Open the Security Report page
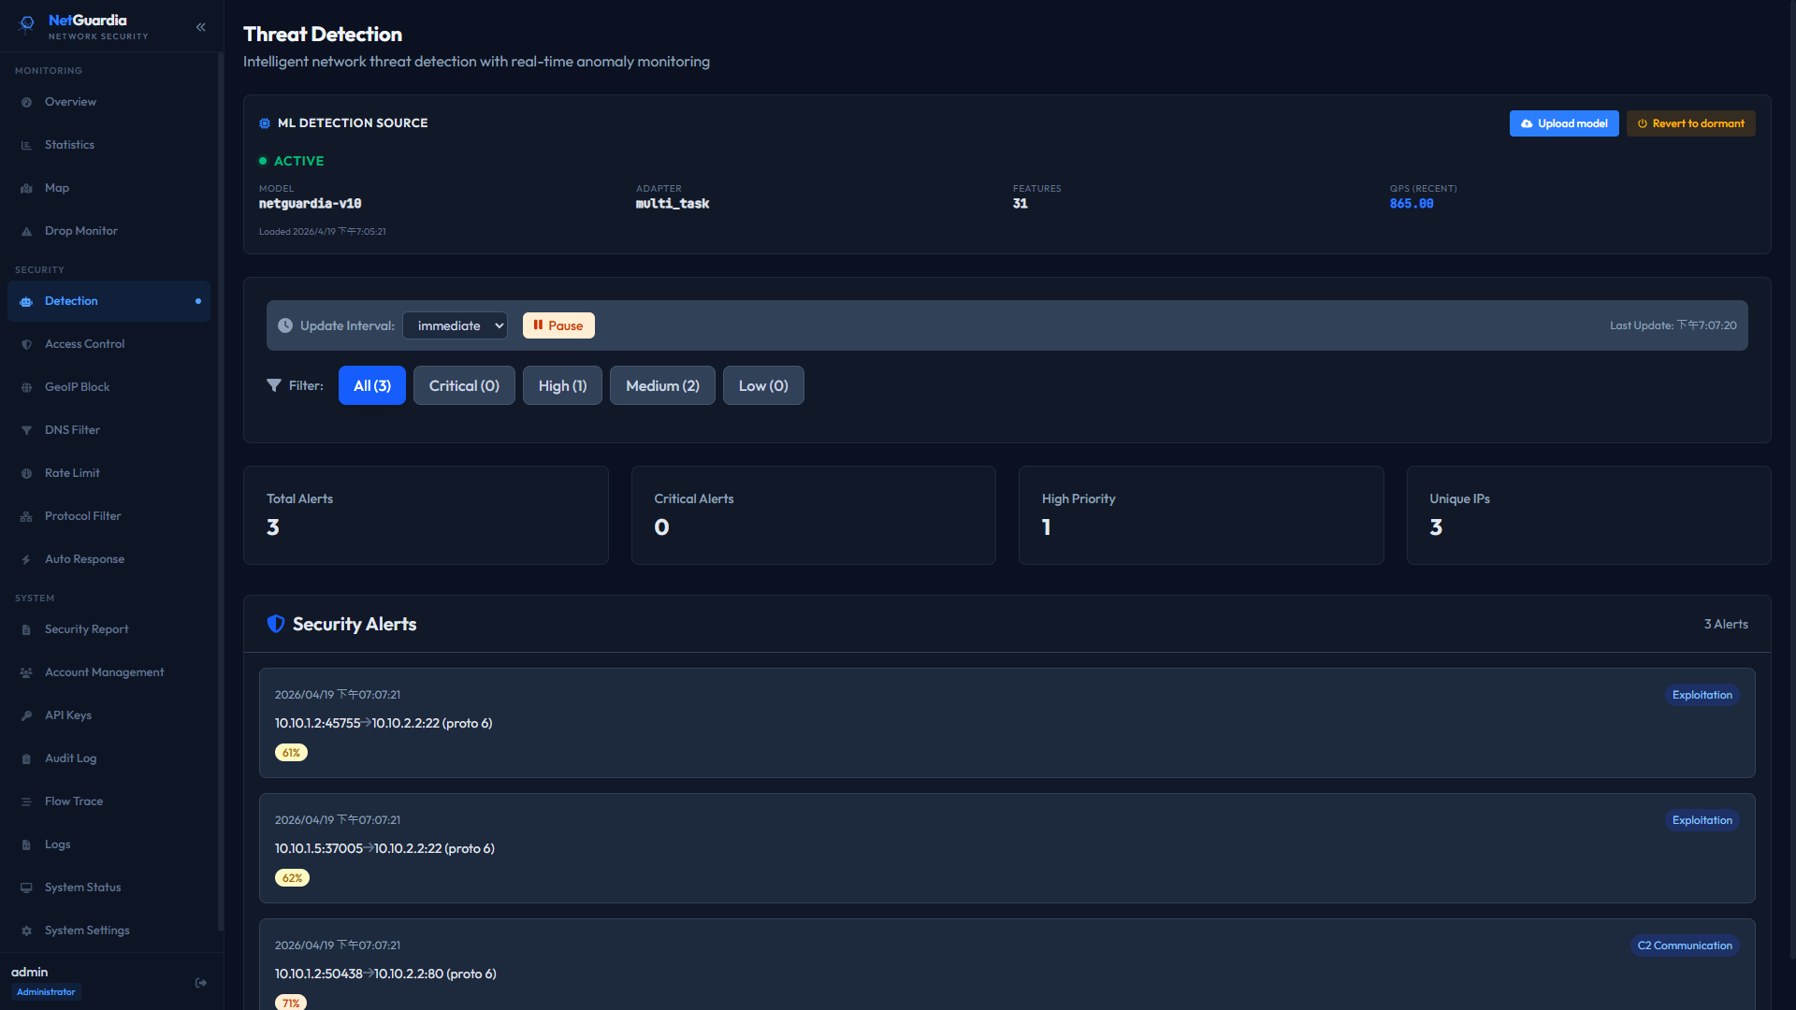Image resolution: width=1796 pixels, height=1010 pixels. coord(109,629)
